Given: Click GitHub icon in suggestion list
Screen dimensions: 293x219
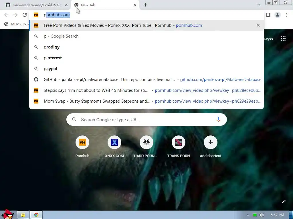Looking at the screenshot, I should pos(36,80).
